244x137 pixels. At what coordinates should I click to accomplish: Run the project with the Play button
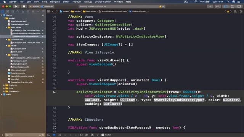[16, 6]
